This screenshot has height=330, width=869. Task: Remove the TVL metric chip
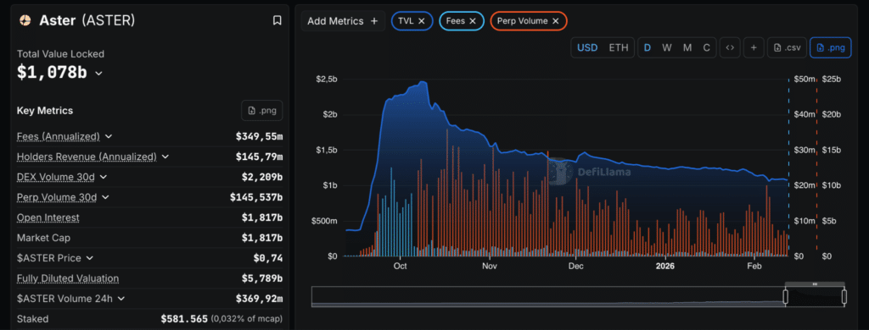[x=422, y=21]
